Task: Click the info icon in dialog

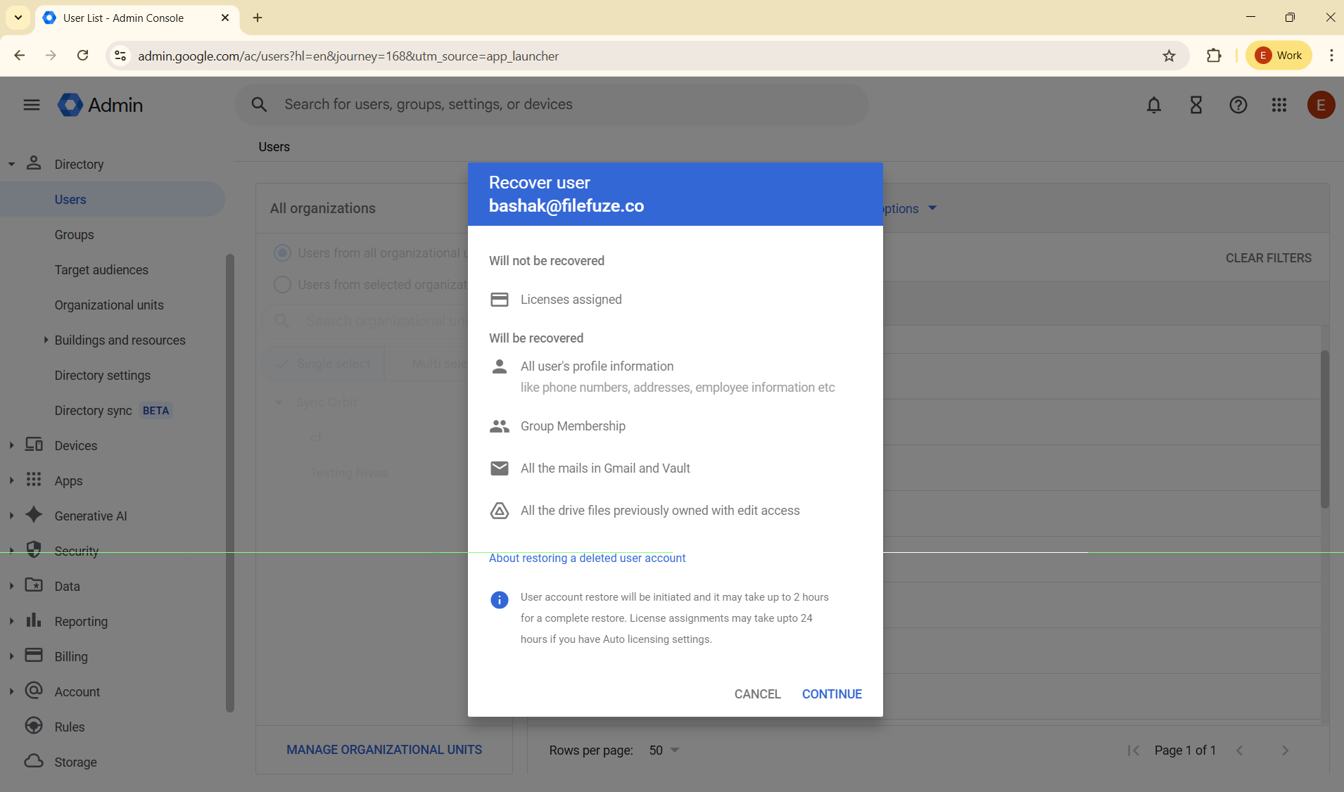Action: coord(499,600)
